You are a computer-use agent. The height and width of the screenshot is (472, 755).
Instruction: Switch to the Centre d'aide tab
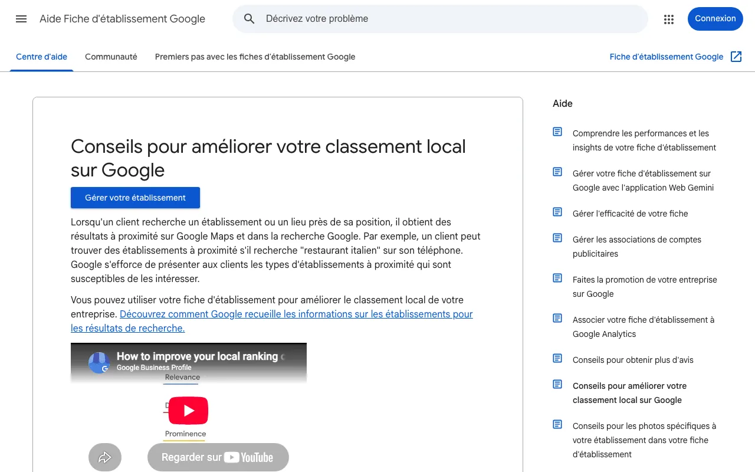coord(41,57)
